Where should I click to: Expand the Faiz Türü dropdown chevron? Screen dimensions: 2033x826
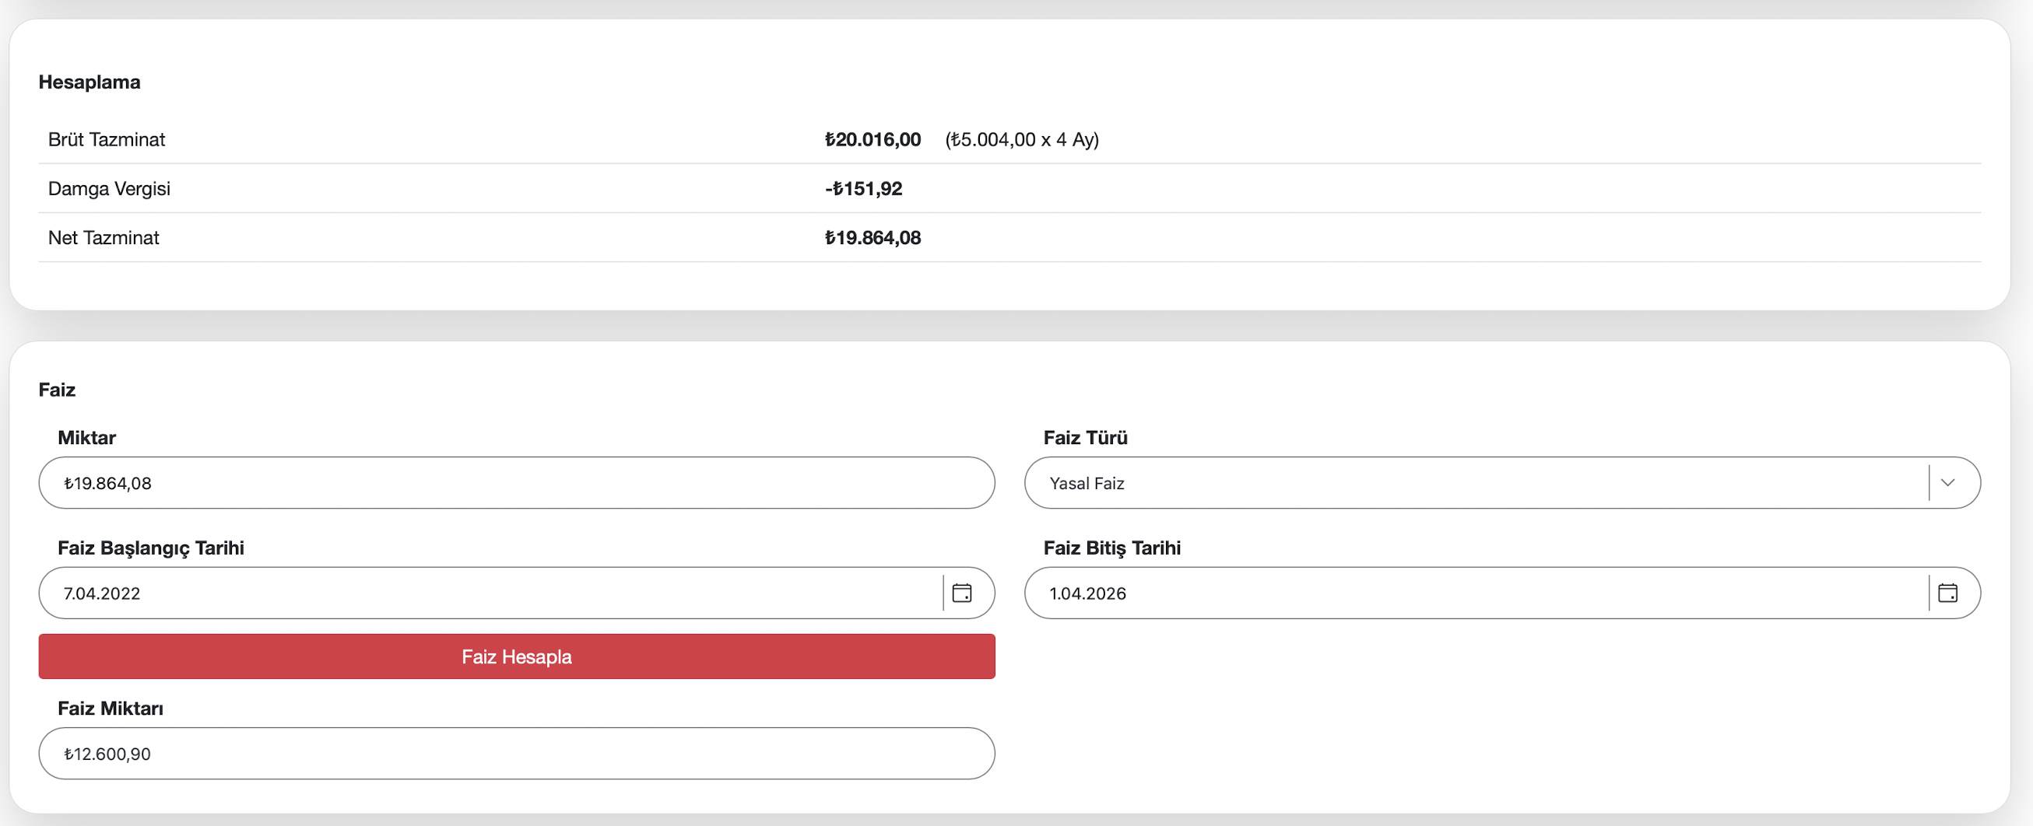click(1947, 483)
